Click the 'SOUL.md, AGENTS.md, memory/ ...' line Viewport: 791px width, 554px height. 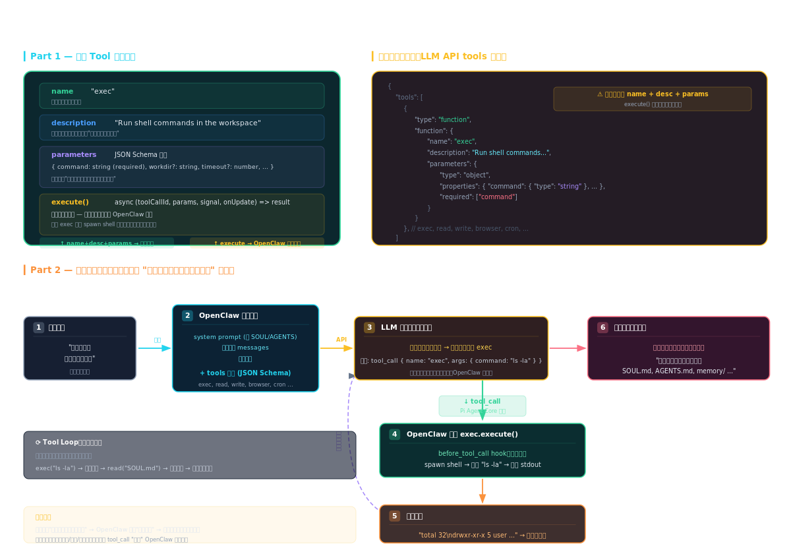click(x=679, y=371)
